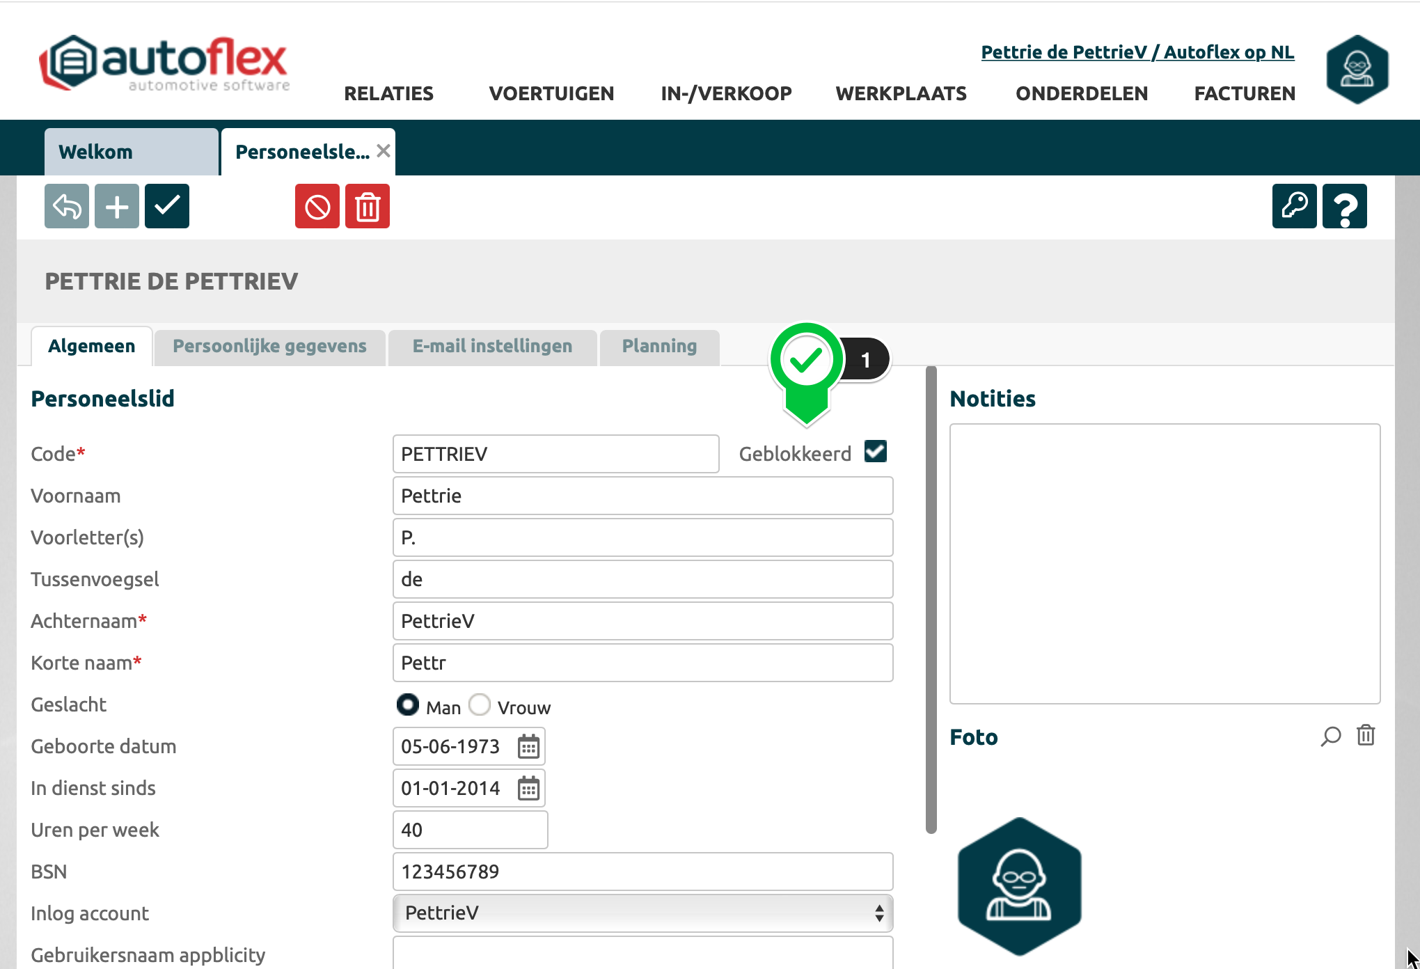Search for a photo with magnifier icon
The height and width of the screenshot is (969, 1420).
pyautogui.click(x=1330, y=736)
